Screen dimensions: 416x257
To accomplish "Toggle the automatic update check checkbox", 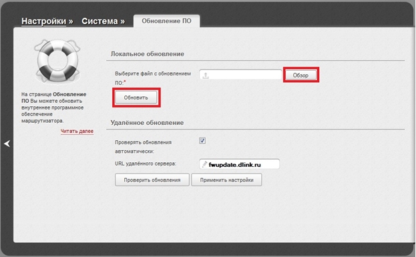I will [x=202, y=141].
